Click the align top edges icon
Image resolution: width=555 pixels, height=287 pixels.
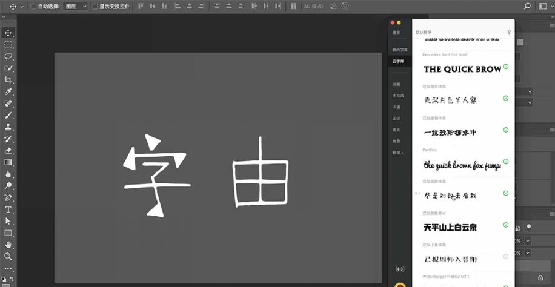click(141, 6)
